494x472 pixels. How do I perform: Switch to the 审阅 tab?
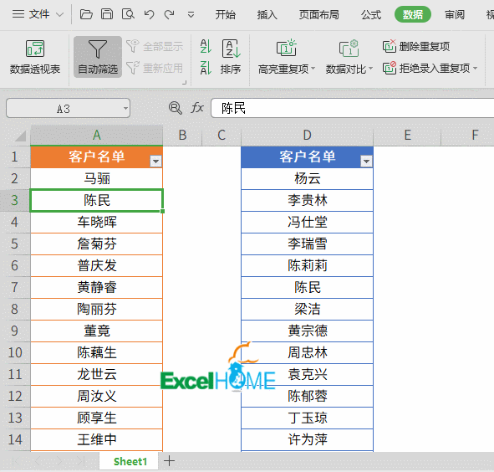pos(455,14)
